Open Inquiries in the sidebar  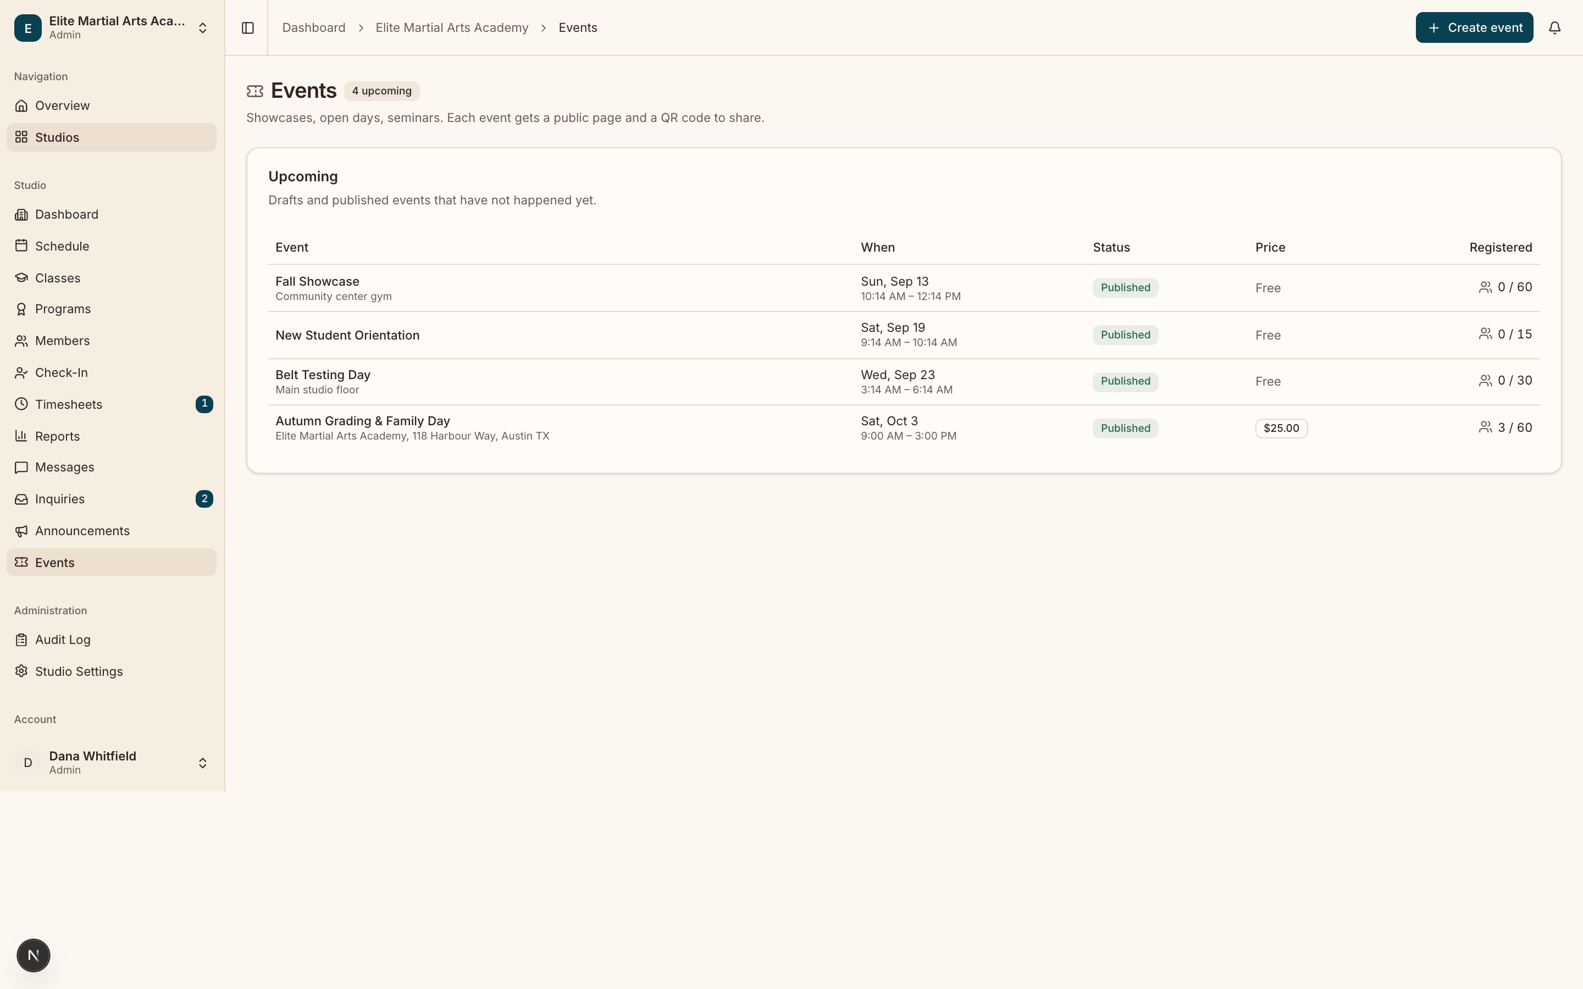111,499
